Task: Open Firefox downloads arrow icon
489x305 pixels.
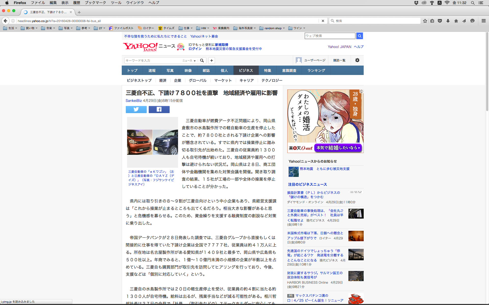Action: tap(448, 21)
